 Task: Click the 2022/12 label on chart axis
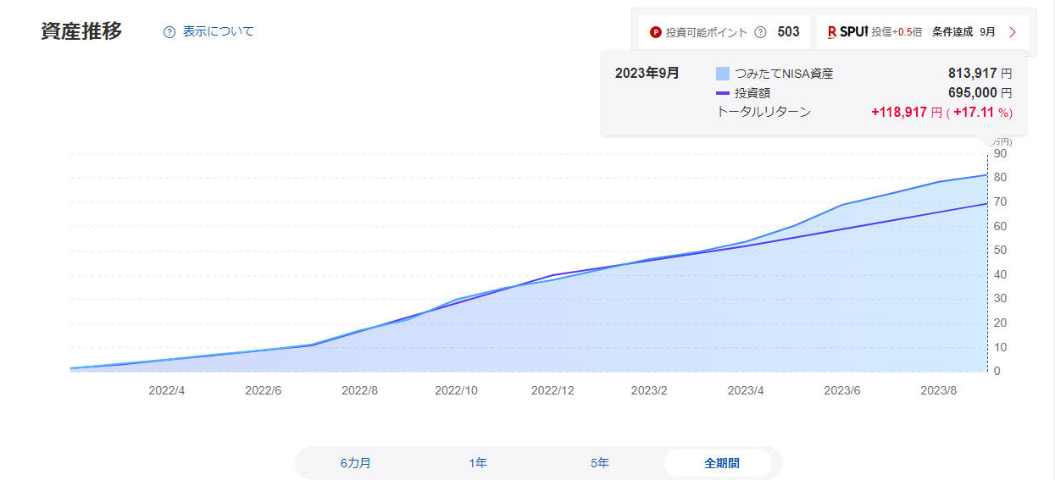(x=554, y=390)
